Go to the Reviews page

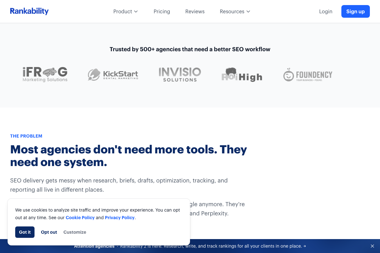pos(195,11)
